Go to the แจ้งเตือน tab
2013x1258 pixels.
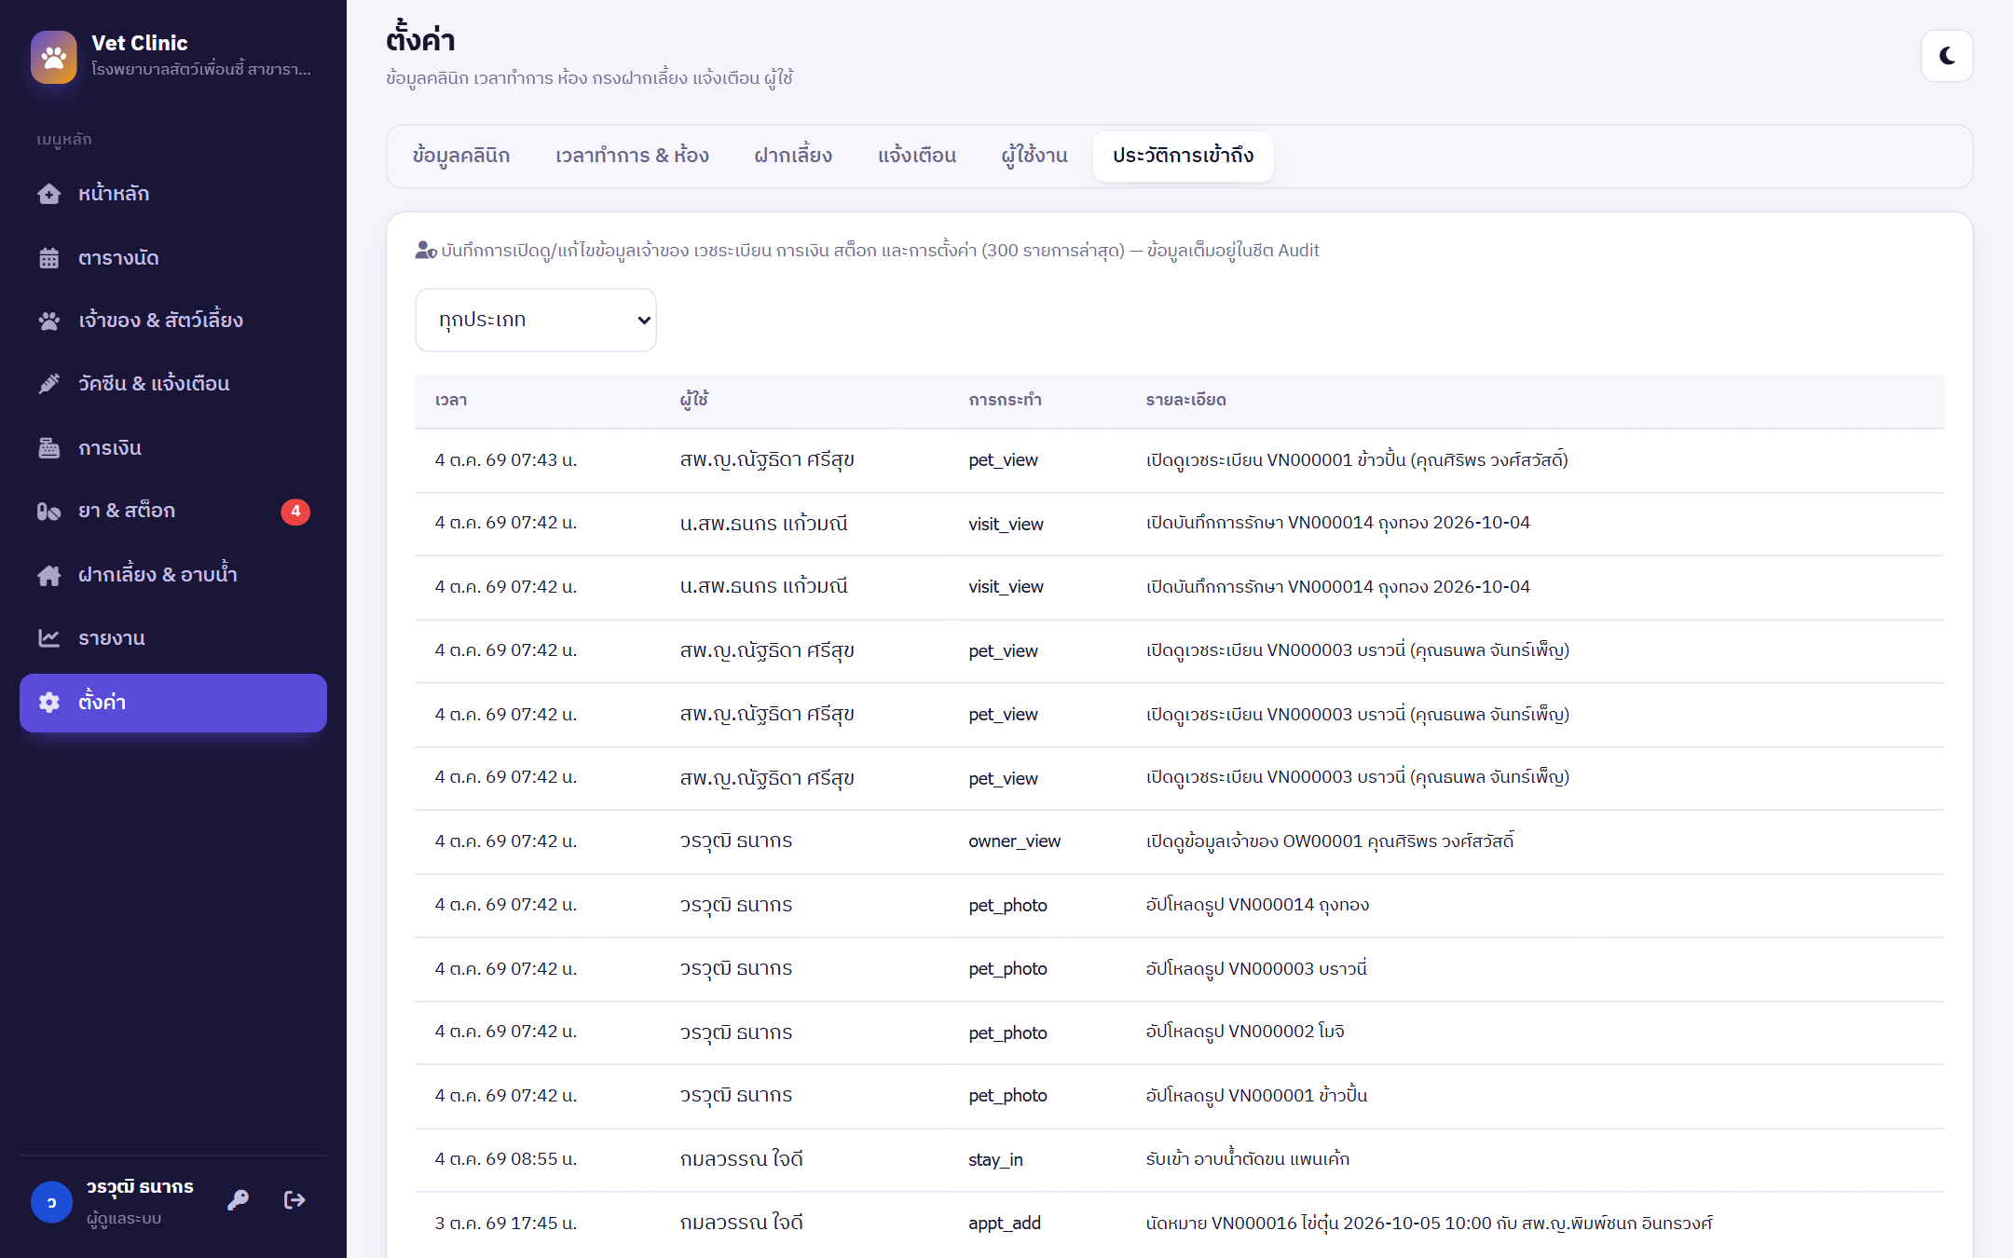click(x=917, y=156)
